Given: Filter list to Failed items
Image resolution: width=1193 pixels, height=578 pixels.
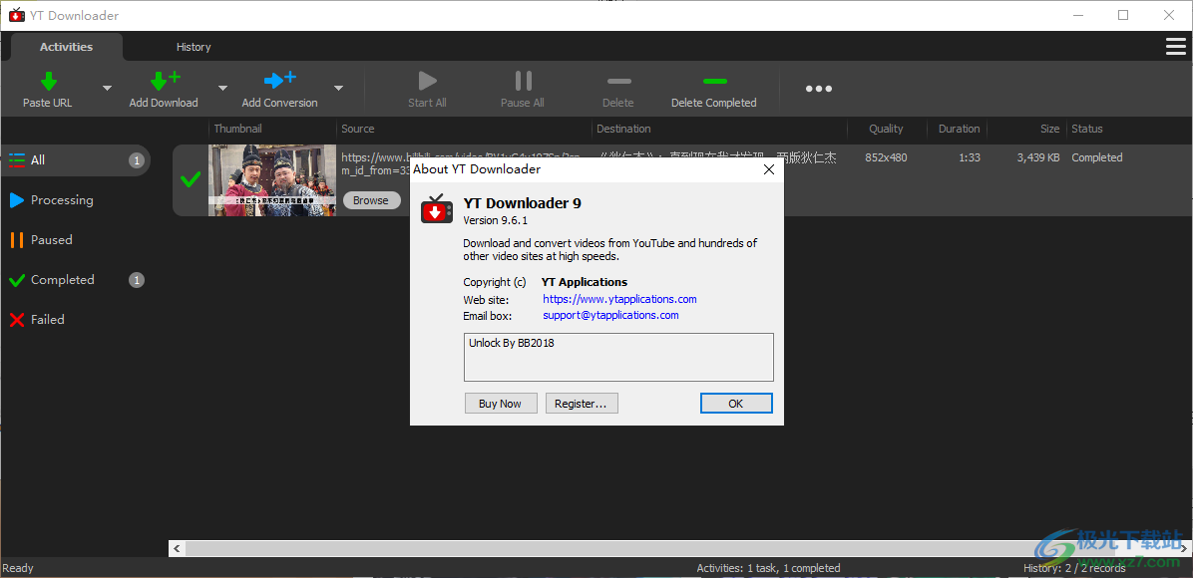Looking at the screenshot, I should (47, 319).
